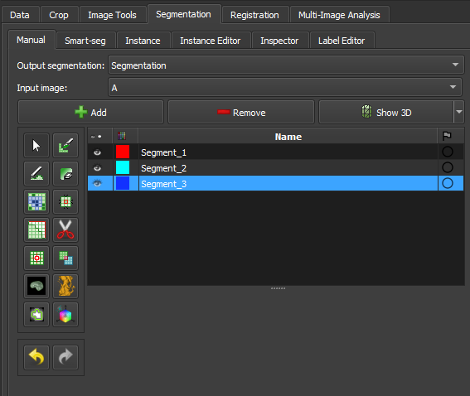
Task: Open the Registration tab
Action: (x=254, y=15)
